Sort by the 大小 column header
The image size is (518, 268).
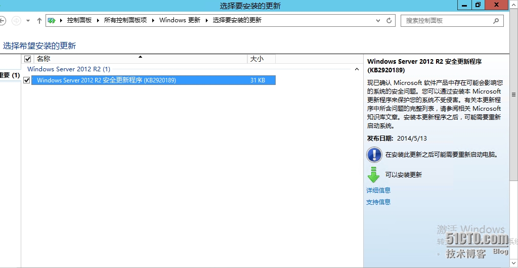coord(262,59)
